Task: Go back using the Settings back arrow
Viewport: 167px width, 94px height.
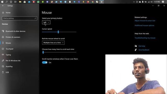Action: coord(3,6)
